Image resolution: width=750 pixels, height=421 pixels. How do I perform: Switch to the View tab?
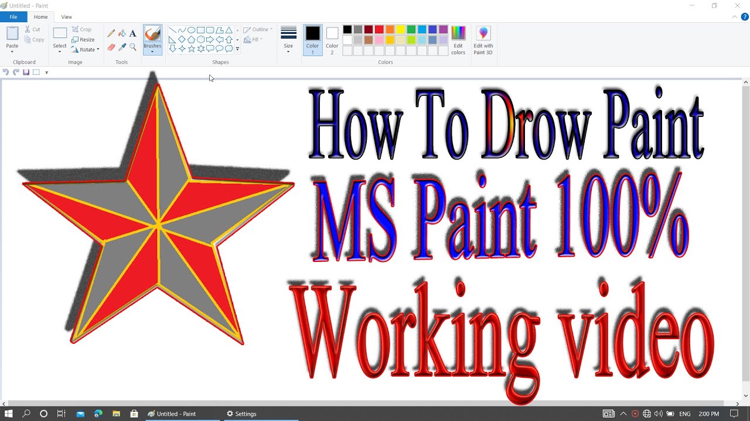coord(67,17)
